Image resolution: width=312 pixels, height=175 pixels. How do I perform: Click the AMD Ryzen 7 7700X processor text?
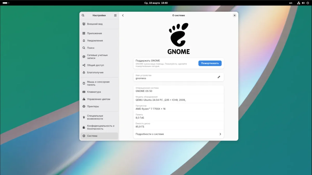[151, 109]
